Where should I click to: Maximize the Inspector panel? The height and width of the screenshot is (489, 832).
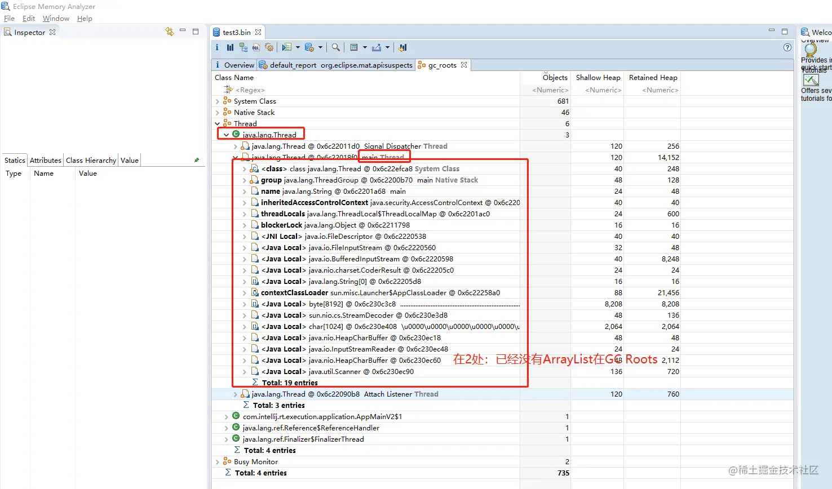click(196, 32)
